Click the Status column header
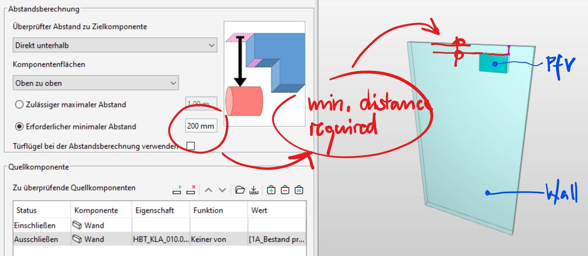The image size is (588, 256). [x=42, y=210]
